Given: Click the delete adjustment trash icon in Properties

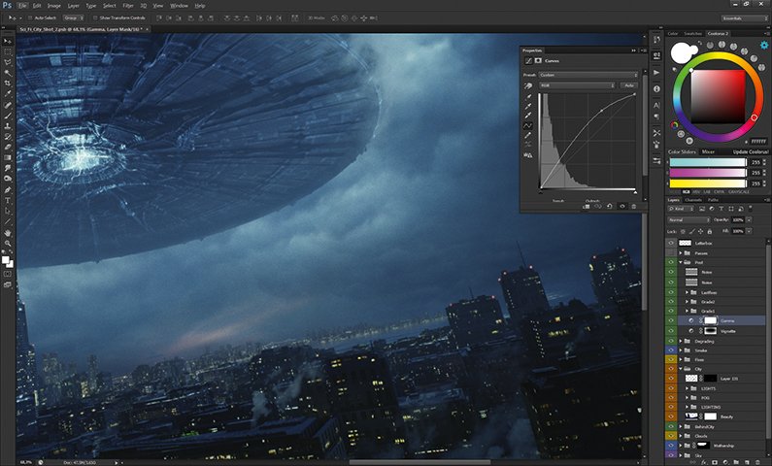Looking at the screenshot, I should [x=634, y=207].
